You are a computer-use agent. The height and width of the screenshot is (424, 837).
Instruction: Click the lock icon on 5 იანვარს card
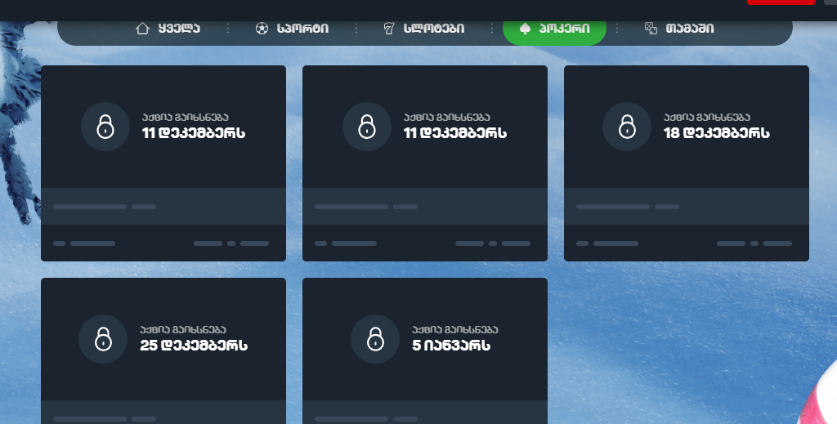click(375, 339)
